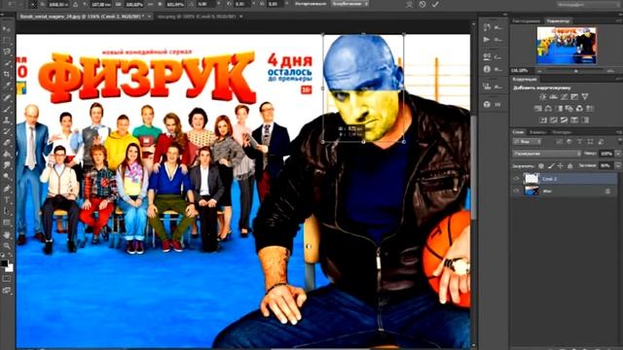Select the Eyedropper tool
This screenshot has height=350, width=623.
(7, 85)
